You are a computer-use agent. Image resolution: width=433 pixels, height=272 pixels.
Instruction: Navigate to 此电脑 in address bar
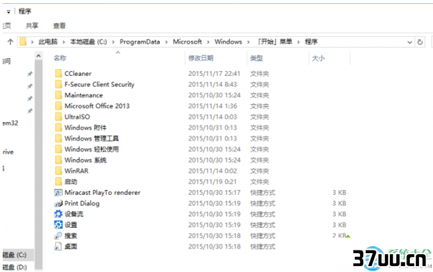[48, 41]
